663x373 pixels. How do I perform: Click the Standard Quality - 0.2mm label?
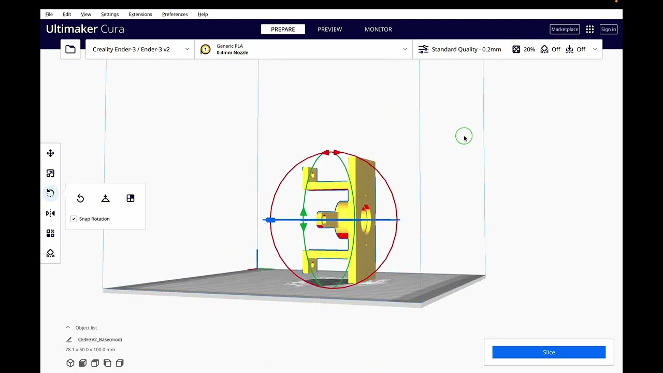(x=466, y=49)
